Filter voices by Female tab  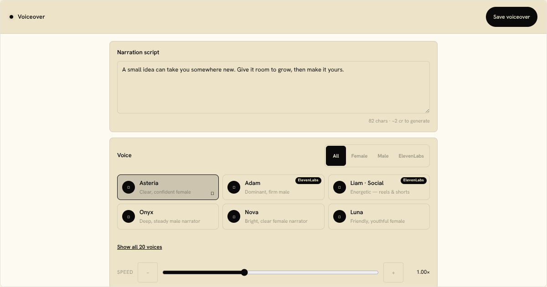pyautogui.click(x=359, y=156)
